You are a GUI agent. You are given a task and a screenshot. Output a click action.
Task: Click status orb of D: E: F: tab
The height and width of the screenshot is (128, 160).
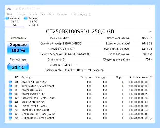pos(26,18)
